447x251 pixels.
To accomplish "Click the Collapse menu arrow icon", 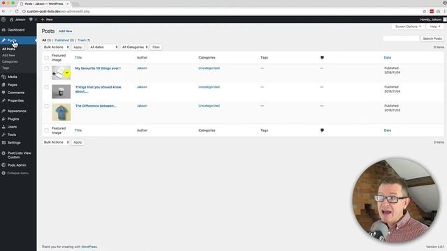I will (x=3, y=173).
